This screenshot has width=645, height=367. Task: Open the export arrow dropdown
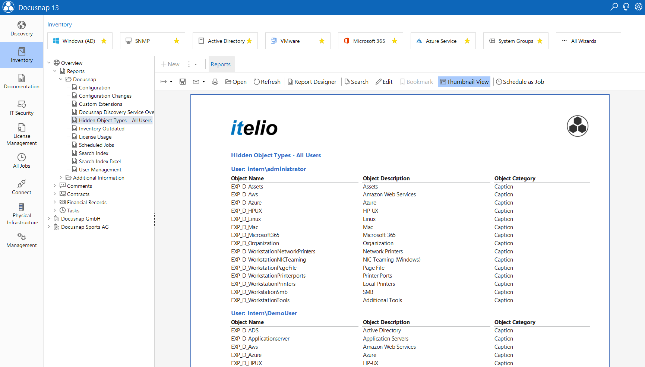pos(171,82)
